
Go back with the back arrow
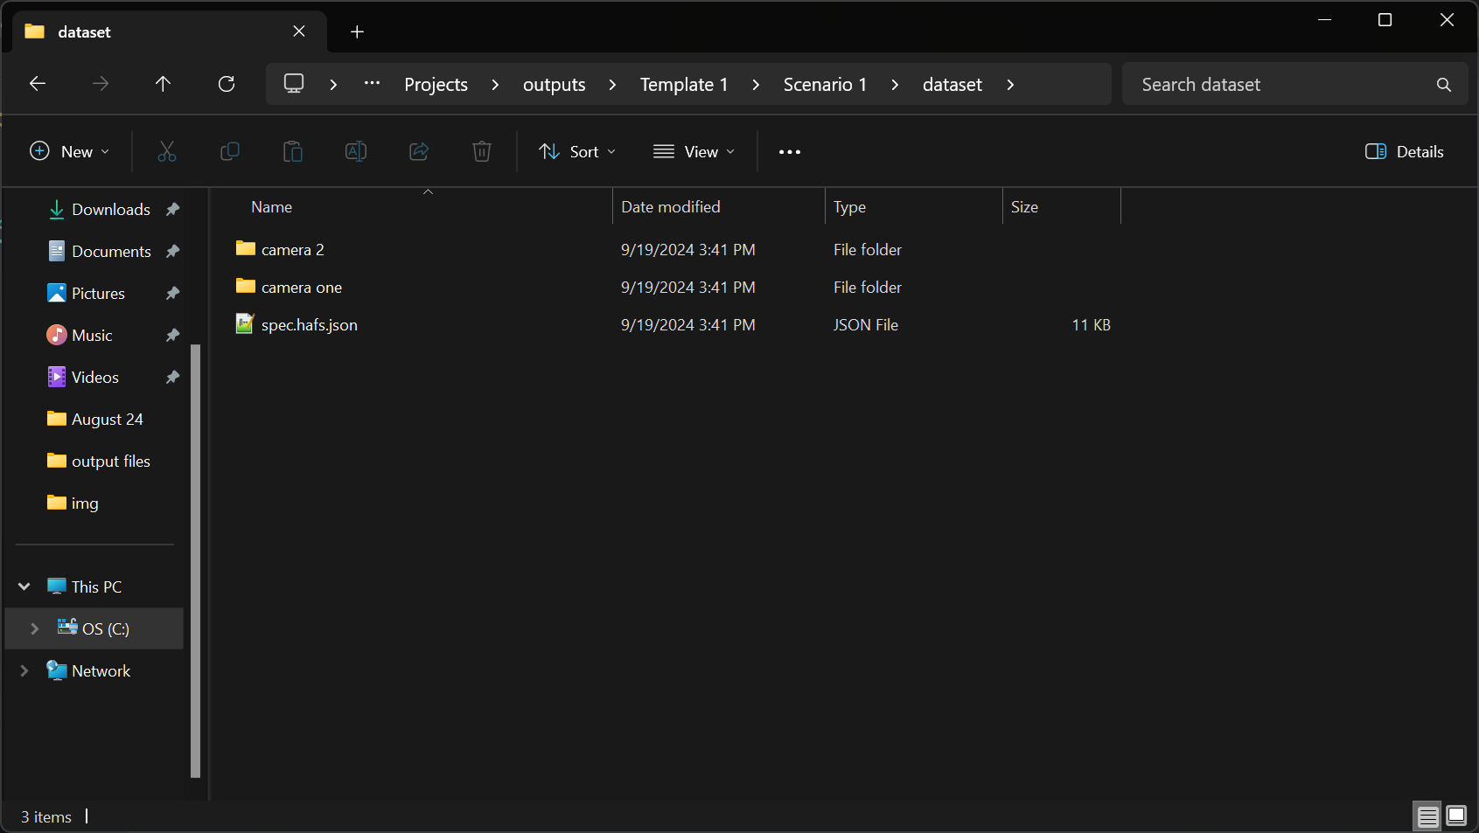point(38,83)
